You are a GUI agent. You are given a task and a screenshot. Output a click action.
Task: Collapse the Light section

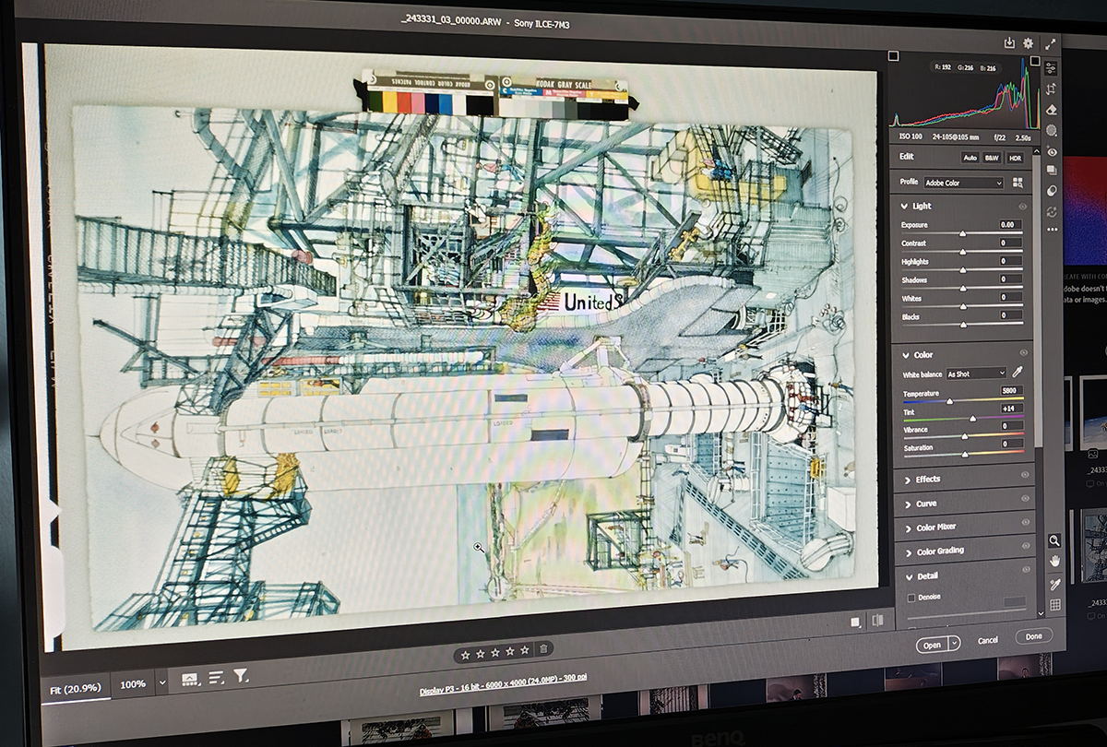click(905, 207)
